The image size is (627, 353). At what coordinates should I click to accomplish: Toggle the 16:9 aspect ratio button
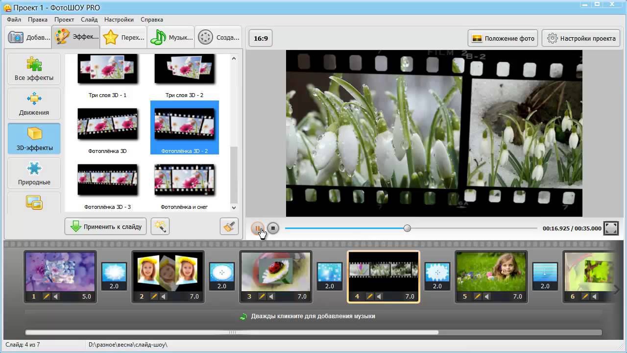coord(261,38)
